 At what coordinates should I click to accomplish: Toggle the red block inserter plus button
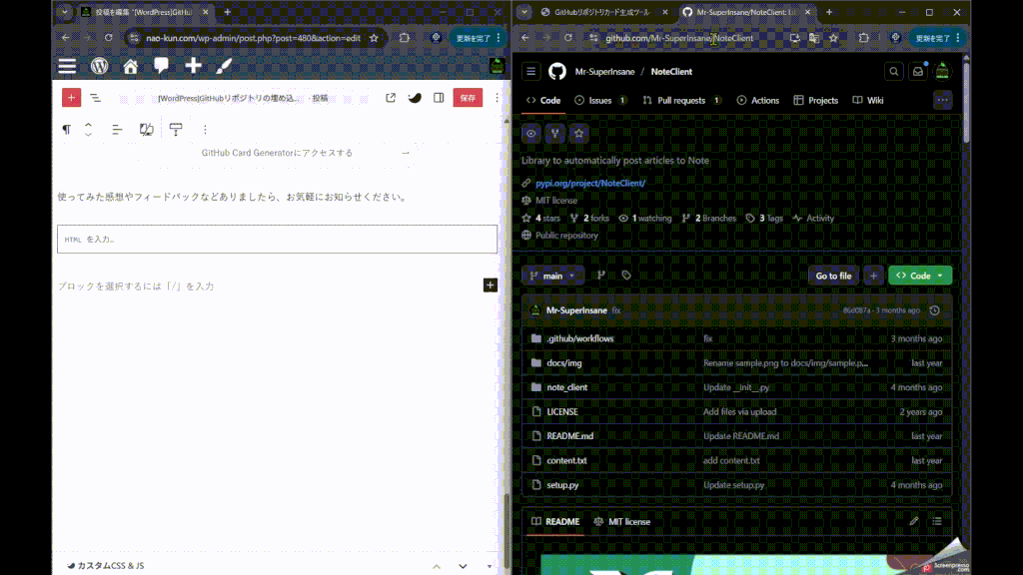[x=71, y=98]
